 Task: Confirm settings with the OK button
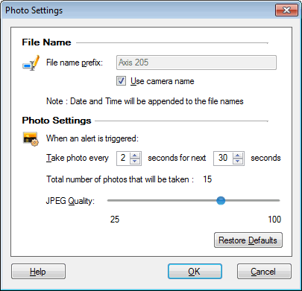click(195, 272)
